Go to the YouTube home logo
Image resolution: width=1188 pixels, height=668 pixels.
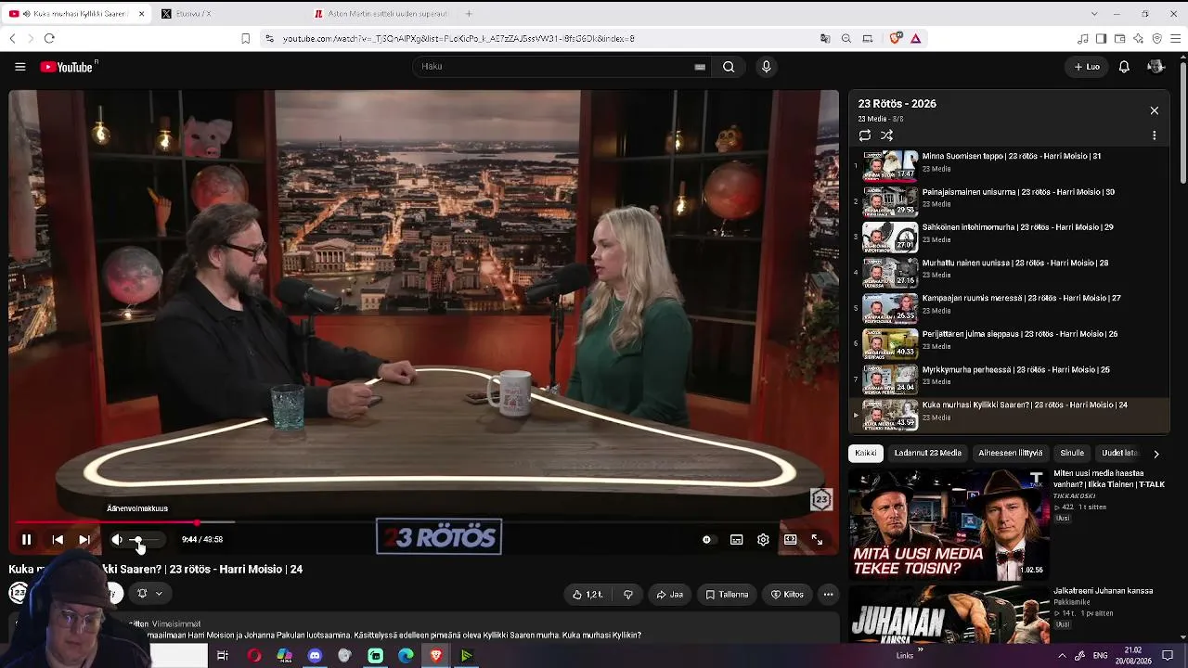pos(68,67)
